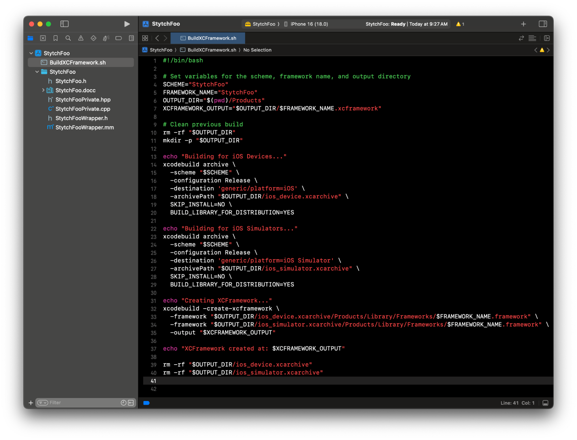Image resolution: width=577 pixels, height=440 pixels.
Task: Click the blue debug area indicator
Action: [x=146, y=403]
